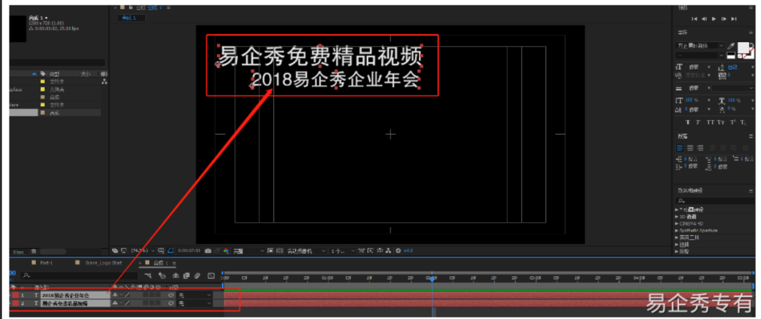This screenshot has height=319, width=761.
Task: Jump to first frame in preview controls
Action: pos(694,19)
